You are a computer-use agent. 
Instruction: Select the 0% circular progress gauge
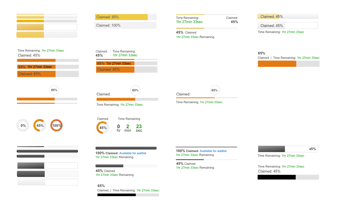pyautogui.click(x=23, y=125)
